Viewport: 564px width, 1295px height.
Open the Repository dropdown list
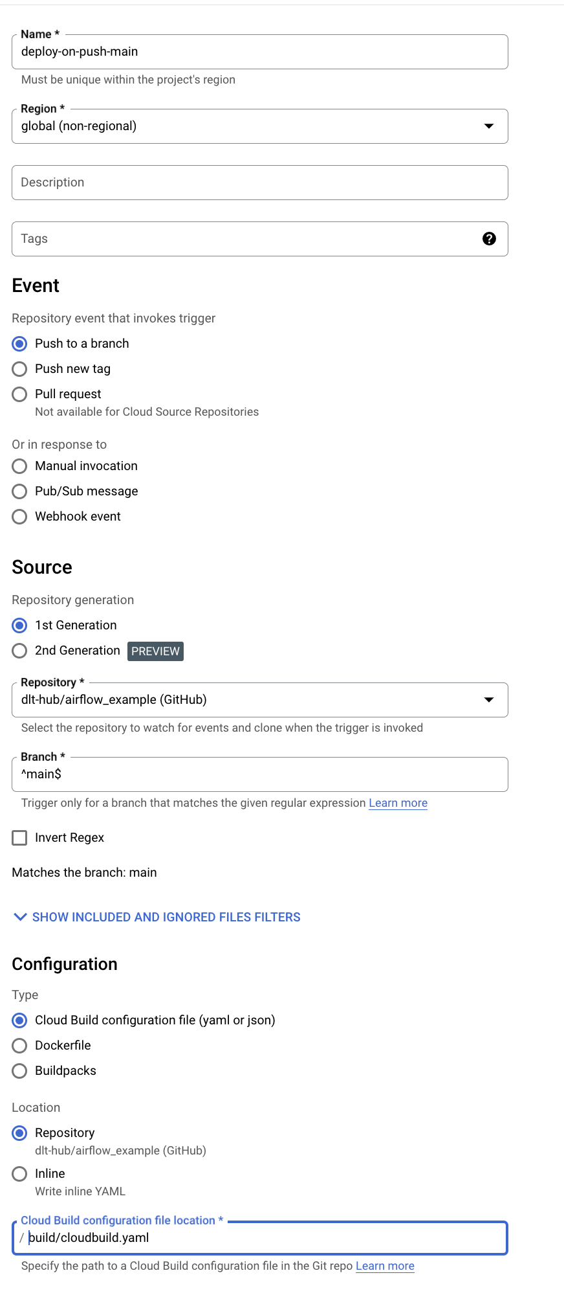pos(259,700)
